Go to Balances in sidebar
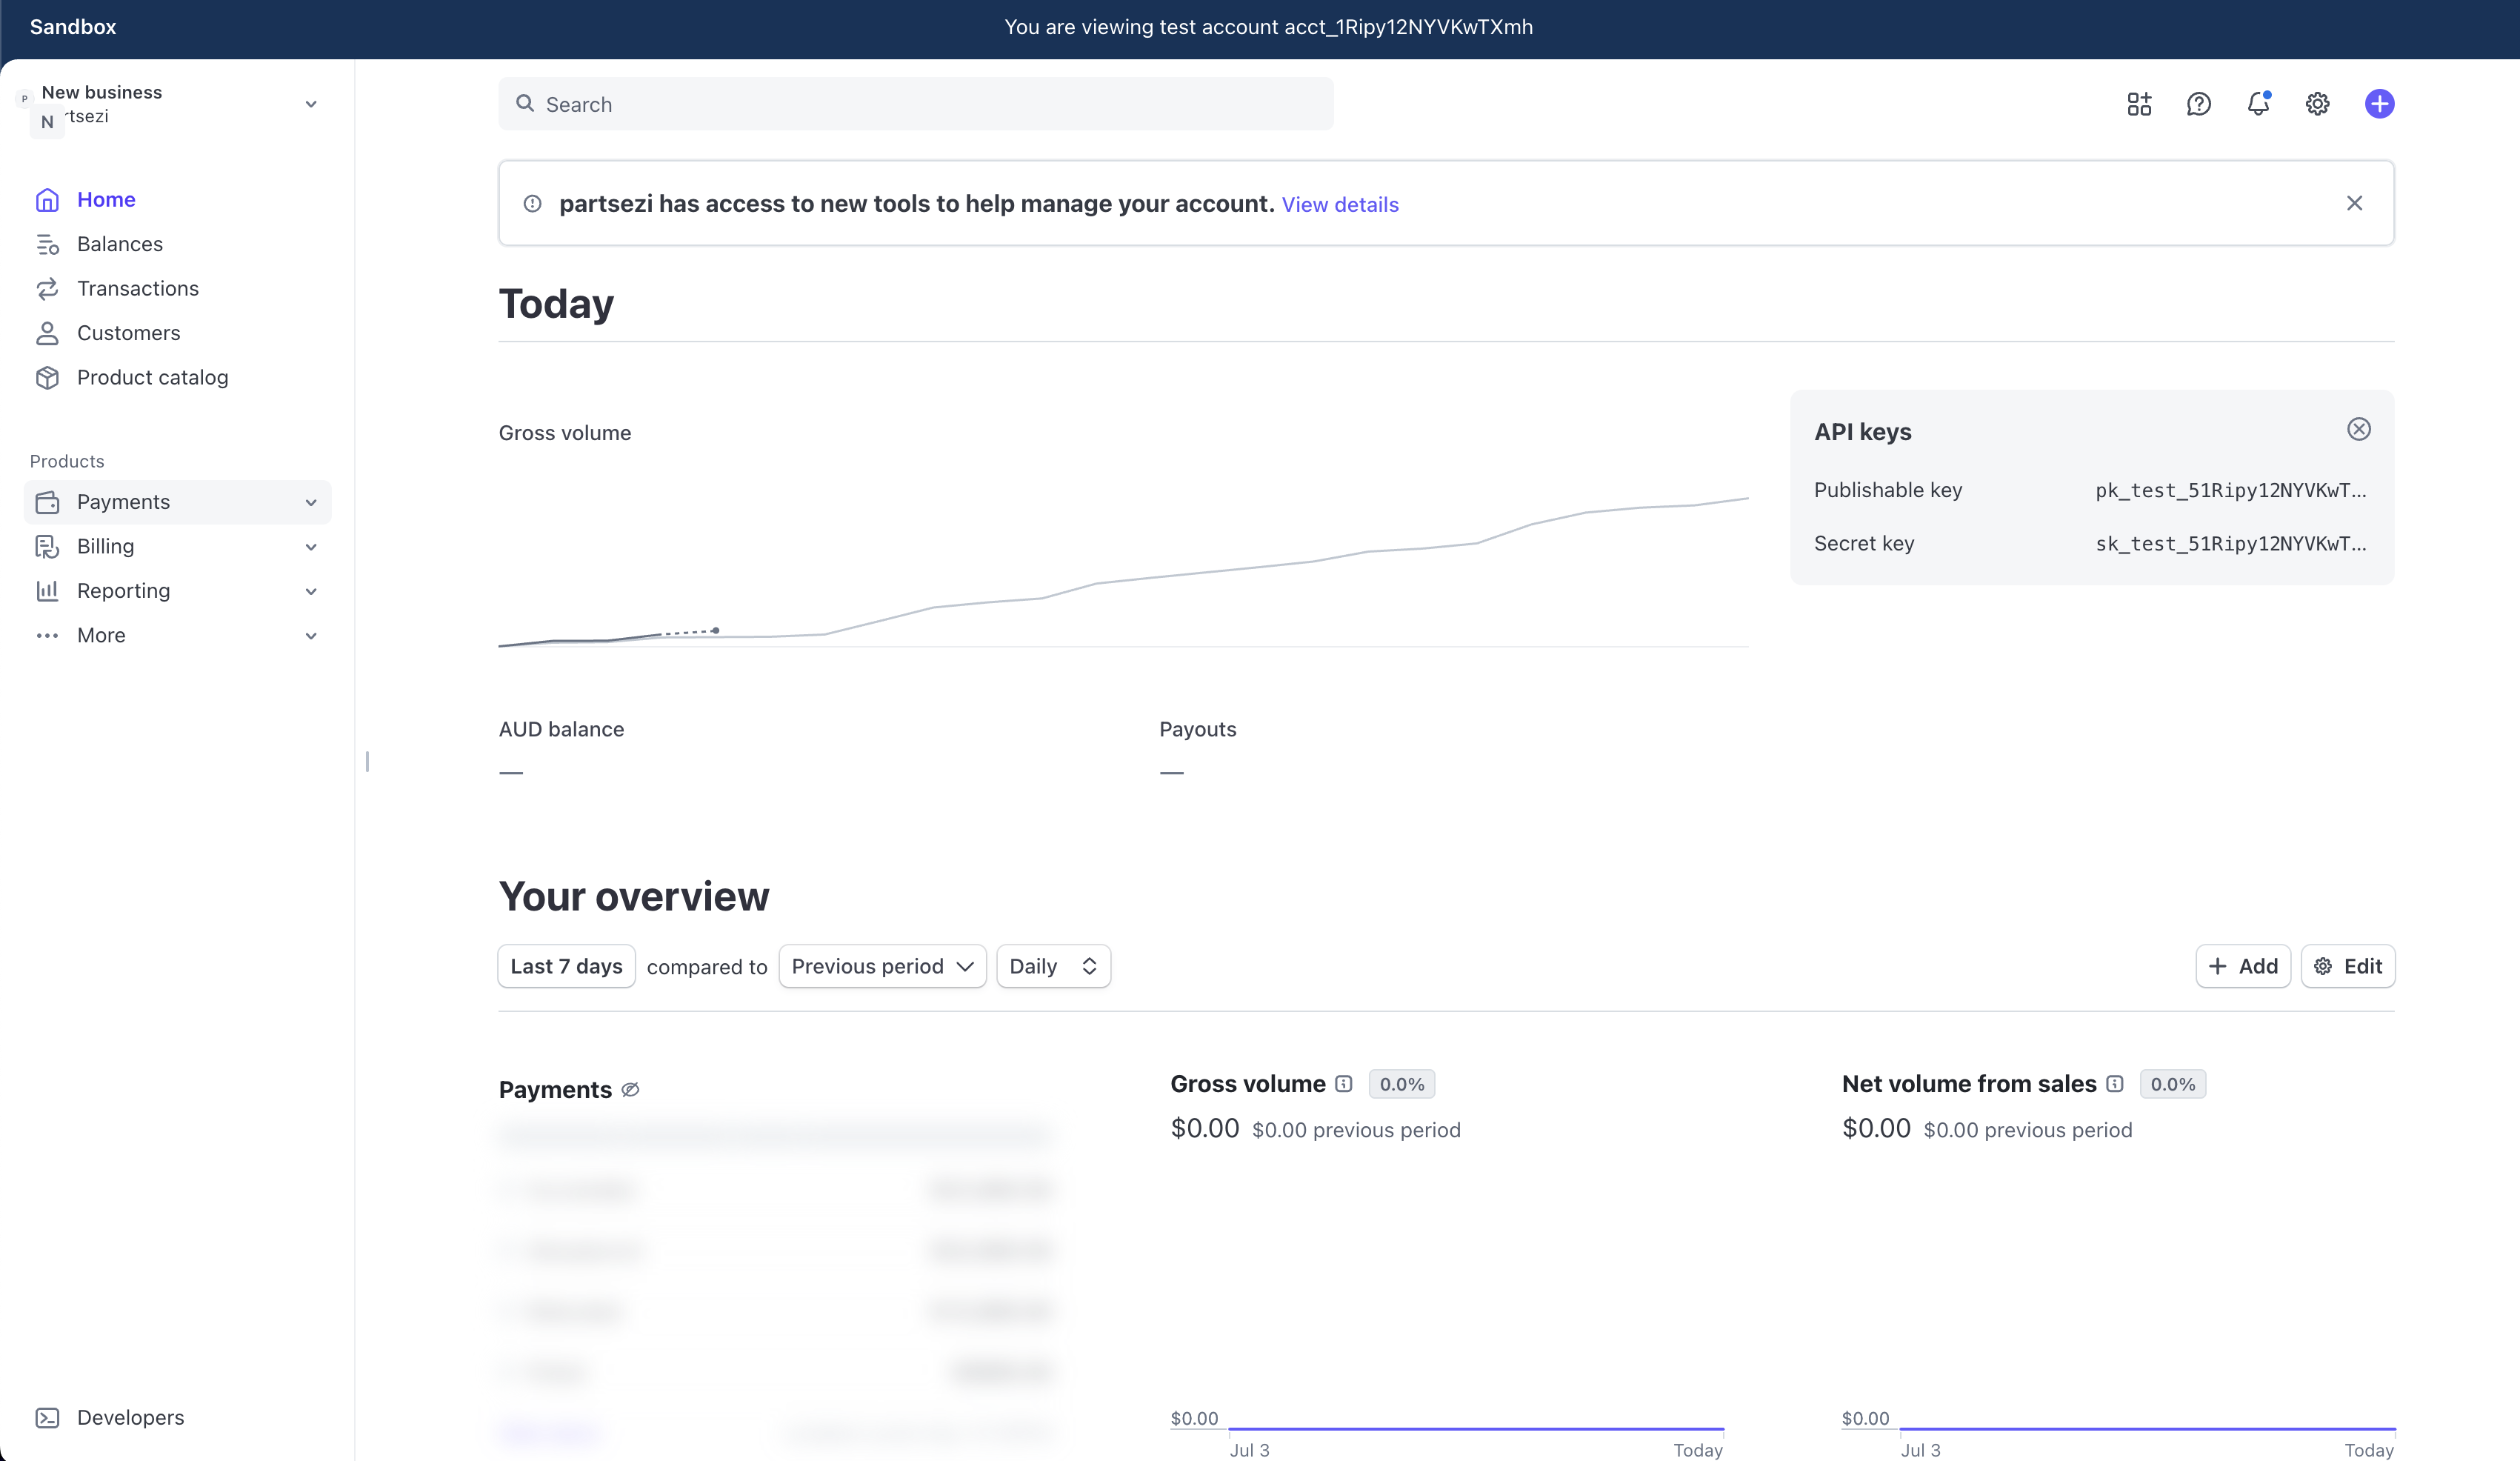 (x=119, y=244)
